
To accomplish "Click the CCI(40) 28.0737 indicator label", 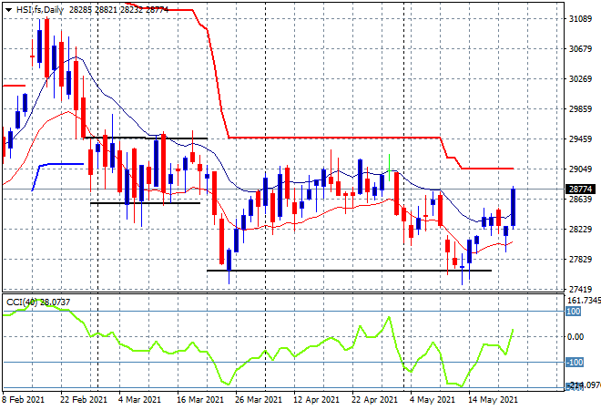I will [x=38, y=302].
